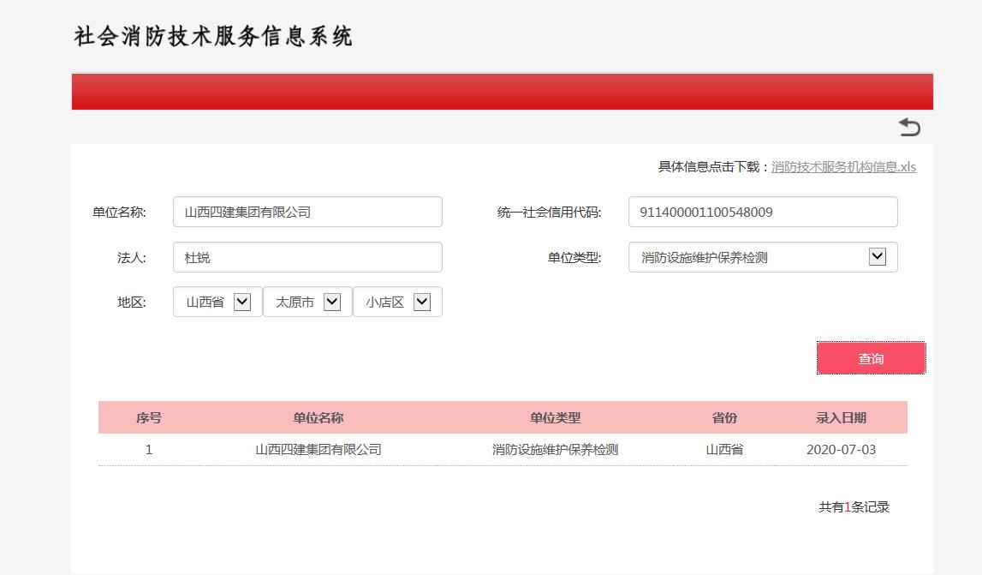The image size is (982, 575).
Task: Click the 序号 column header
Action: (149, 417)
